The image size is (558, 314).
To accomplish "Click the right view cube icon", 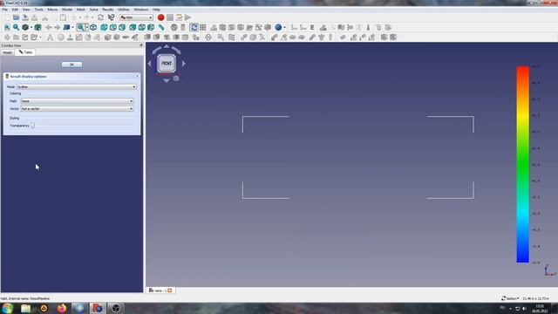I will coord(122,27).
